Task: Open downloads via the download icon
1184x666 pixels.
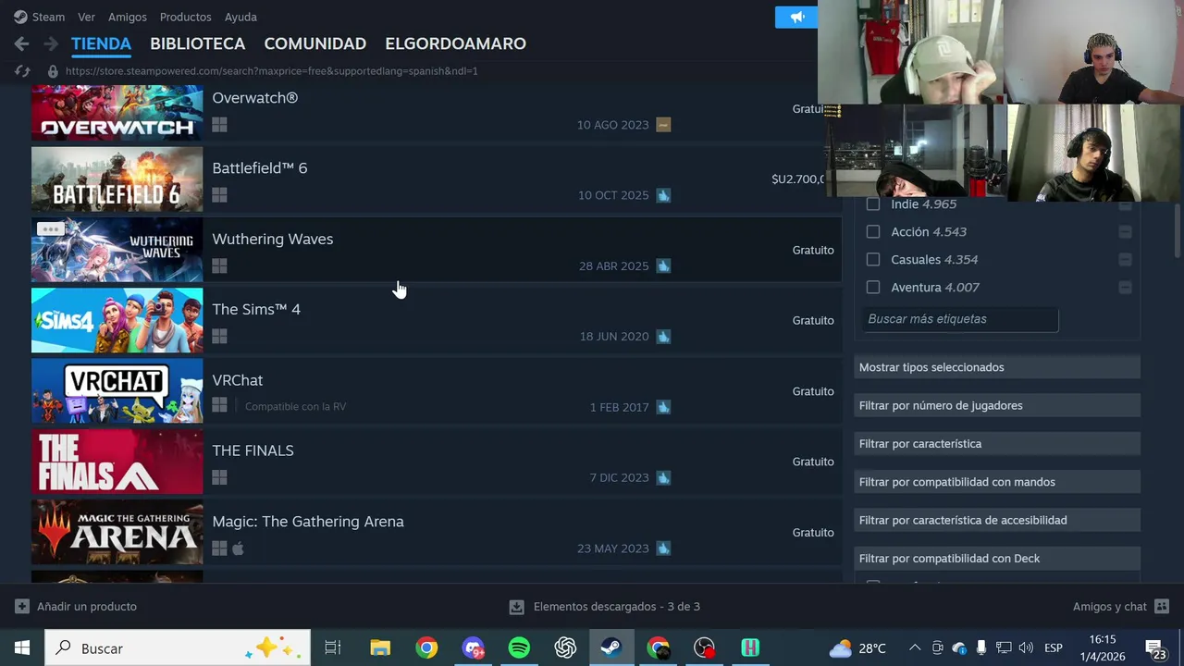Action: (516, 607)
